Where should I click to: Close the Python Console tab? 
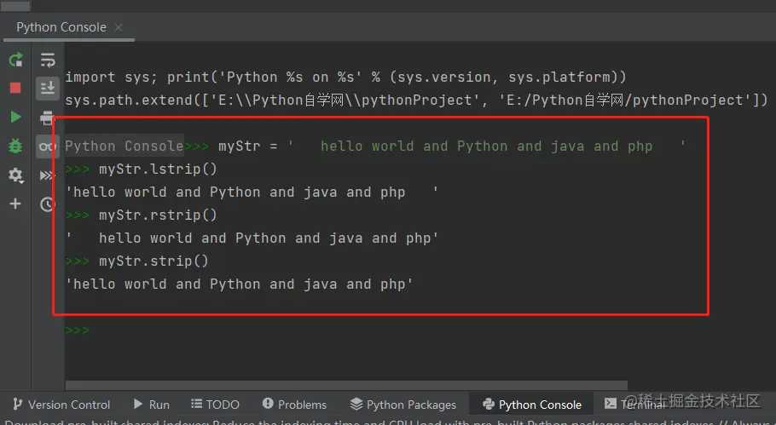point(119,27)
